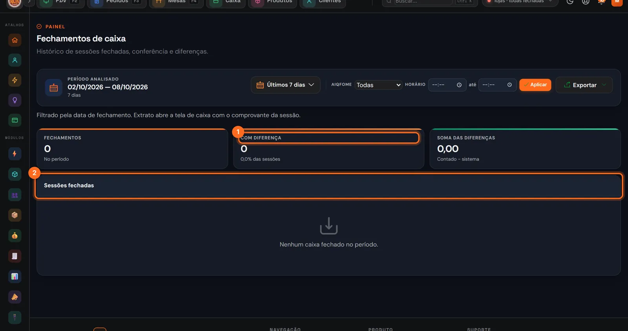Open the megaphone module icon

15,297
